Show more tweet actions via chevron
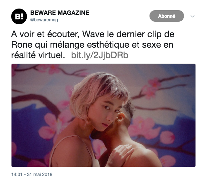Viewport: 206px width, 182px height. click(193, 16)
